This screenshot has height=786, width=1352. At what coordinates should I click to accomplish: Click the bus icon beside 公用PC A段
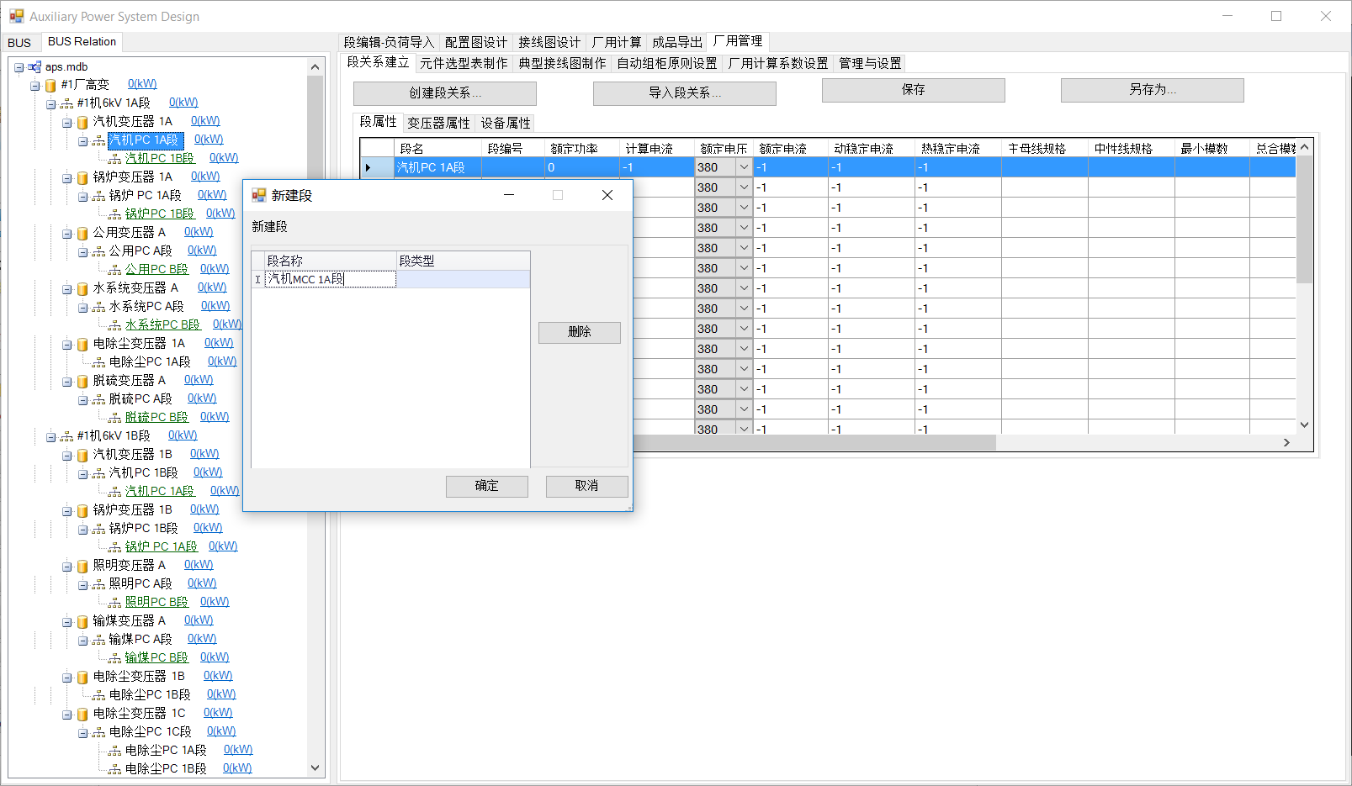[98, 251]
